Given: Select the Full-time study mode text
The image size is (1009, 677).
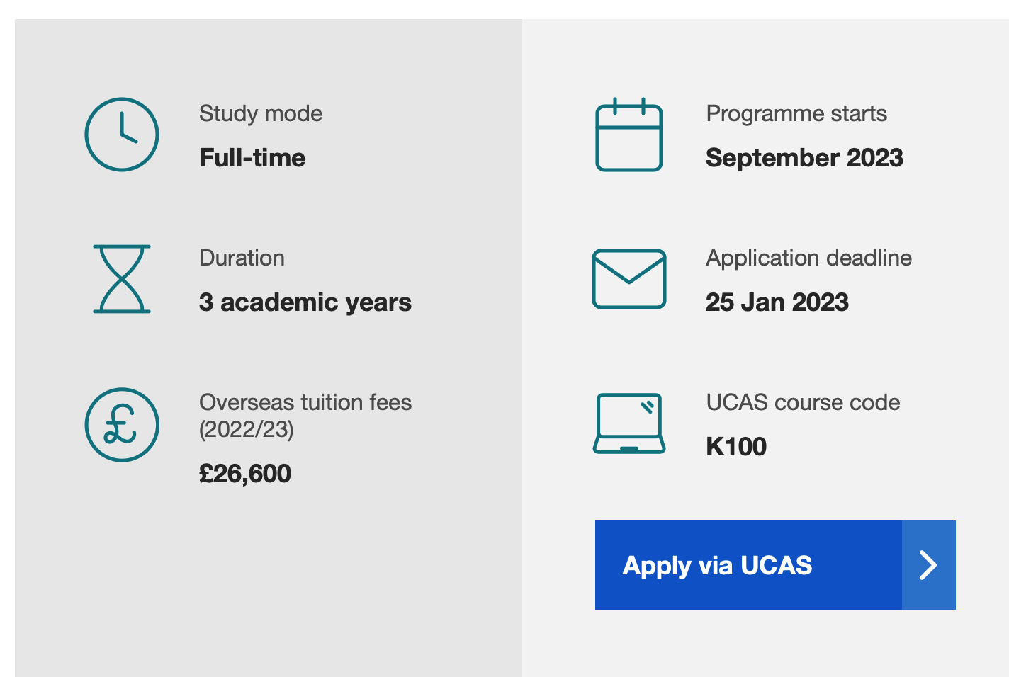Looking at the screenshot, I should coord(252,157).
